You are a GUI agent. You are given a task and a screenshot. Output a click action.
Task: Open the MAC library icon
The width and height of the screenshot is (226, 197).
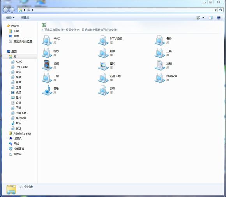(47, 41)
